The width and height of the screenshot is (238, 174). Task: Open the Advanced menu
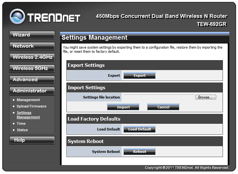click(x=32, y=80)
